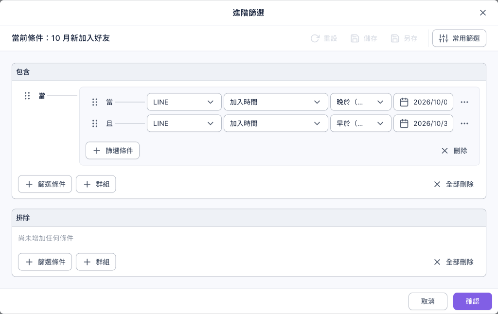Click the 另存 save-as button
Screen dimensions: 498x314
[404, 38]
